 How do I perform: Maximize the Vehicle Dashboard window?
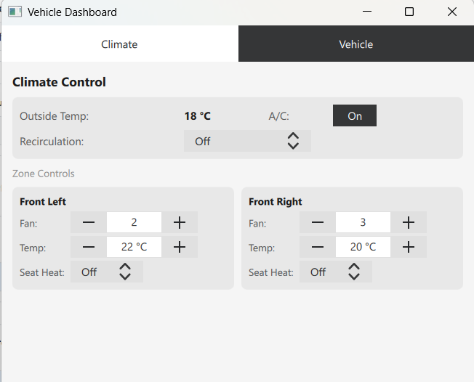tap(409, 12)
